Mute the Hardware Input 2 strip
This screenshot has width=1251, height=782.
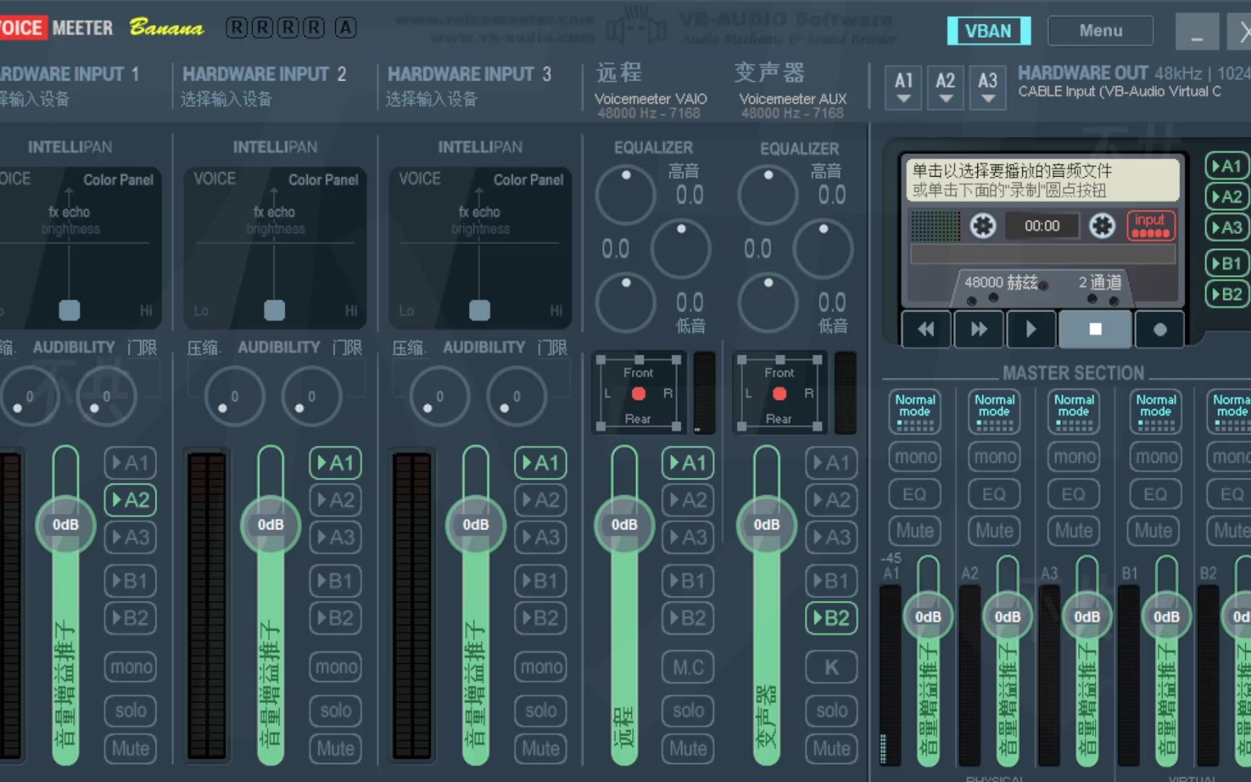336,748
